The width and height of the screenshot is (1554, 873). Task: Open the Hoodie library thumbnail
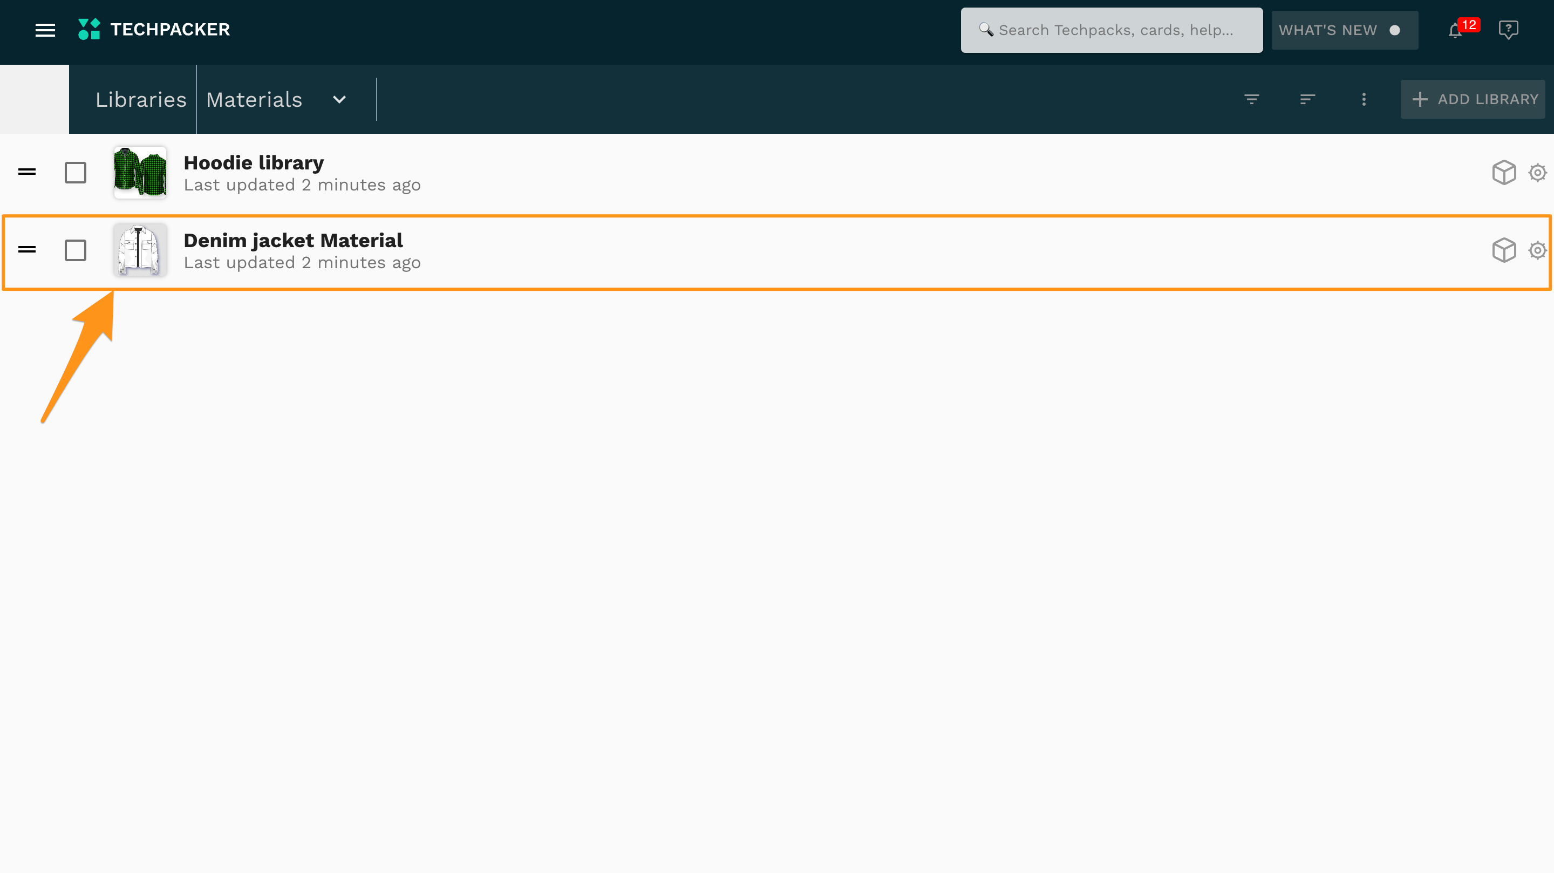coord(140,173)
